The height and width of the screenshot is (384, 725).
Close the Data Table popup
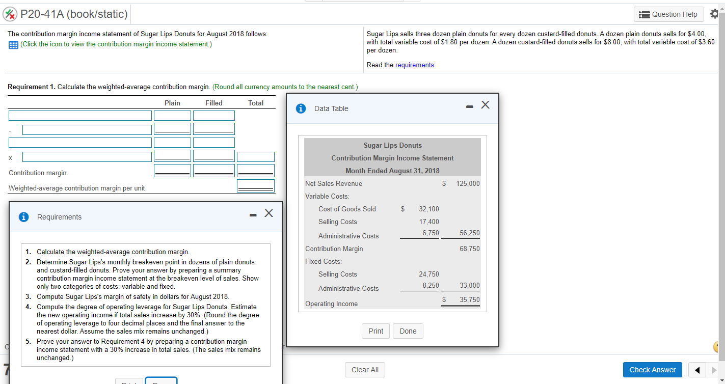pos(485,105)
